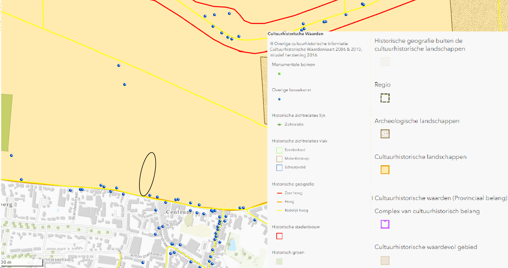Click the blue Overige bouwkunst legend dot
Image resolution: width=508 pixels, height=268 pixels.
(279, 99)
